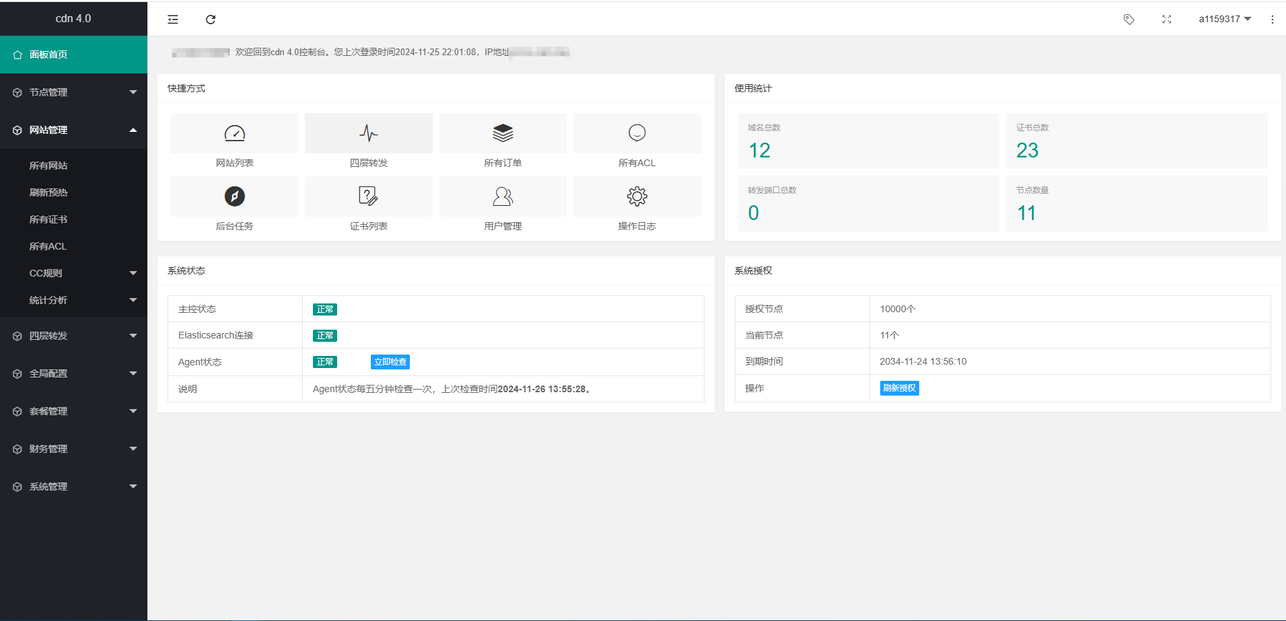Click the 刷新授权 button

point(899,388)
